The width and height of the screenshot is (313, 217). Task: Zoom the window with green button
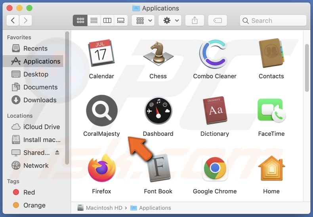pyautogui.click(x=29, y=8)
